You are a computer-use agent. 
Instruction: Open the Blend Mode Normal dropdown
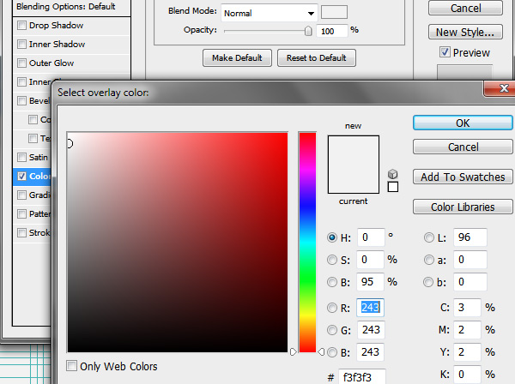270,13
